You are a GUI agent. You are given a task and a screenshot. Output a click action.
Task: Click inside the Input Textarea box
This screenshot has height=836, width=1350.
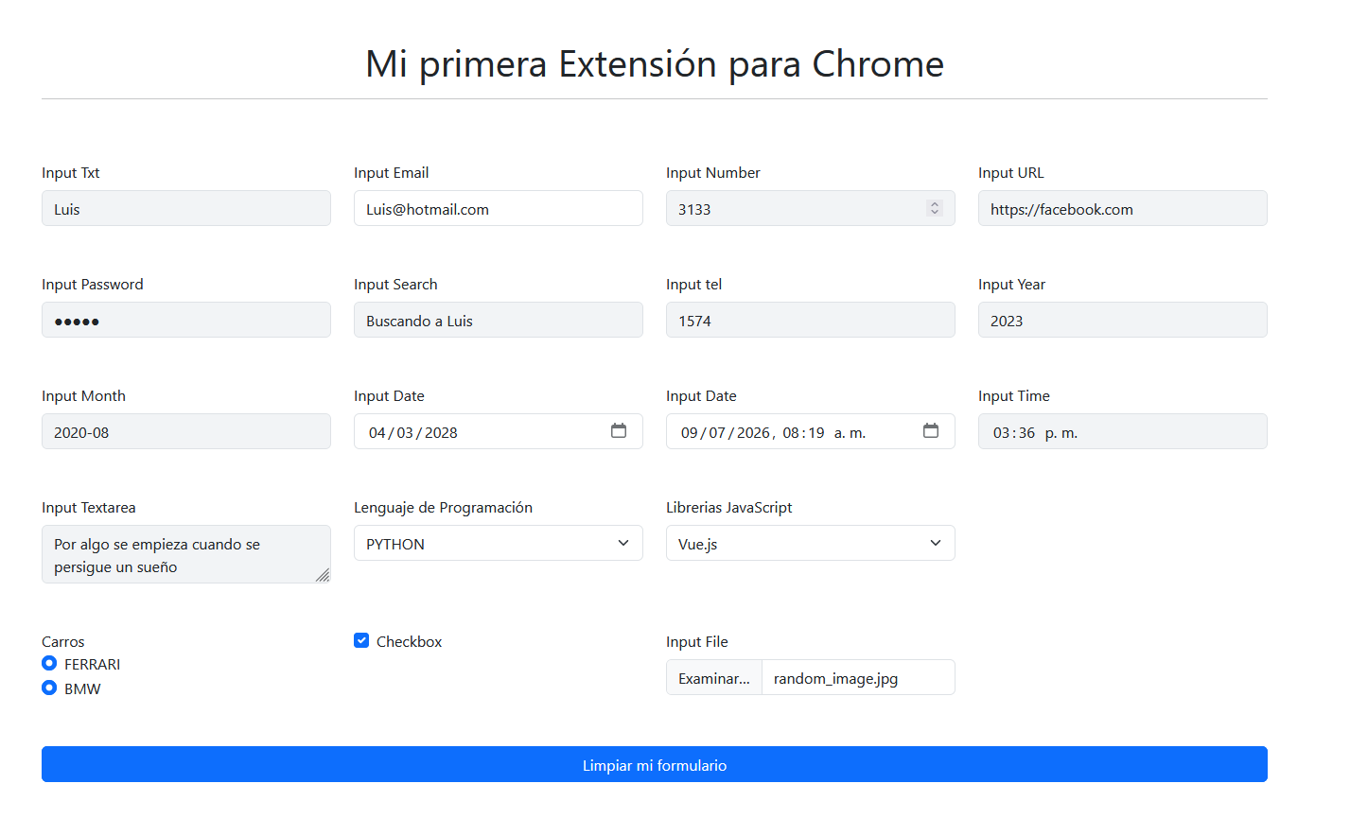click(186, 554)
